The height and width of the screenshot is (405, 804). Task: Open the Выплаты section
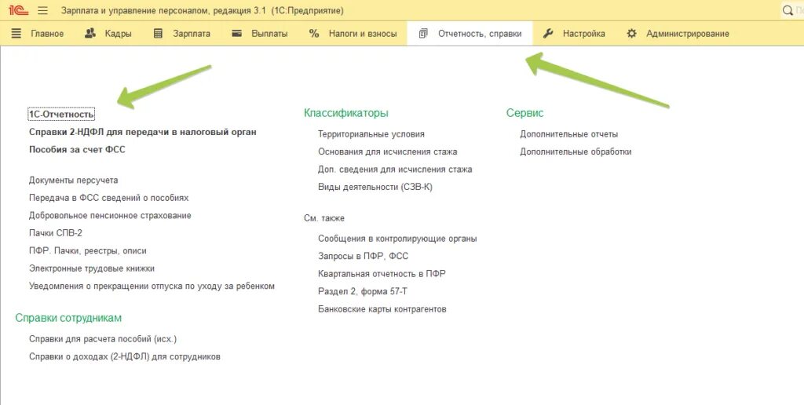click(269, 34)
